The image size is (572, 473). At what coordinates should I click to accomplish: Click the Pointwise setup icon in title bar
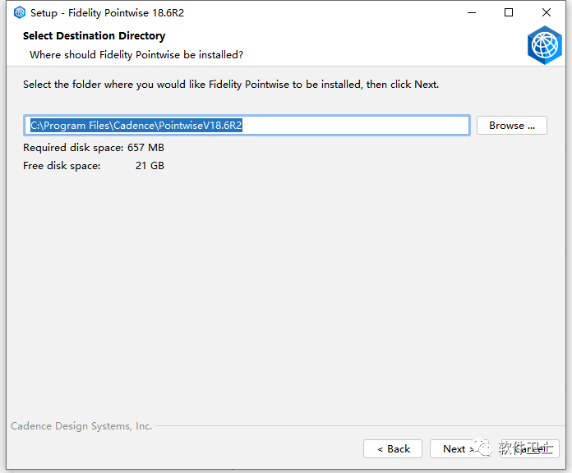coord(20,13)
